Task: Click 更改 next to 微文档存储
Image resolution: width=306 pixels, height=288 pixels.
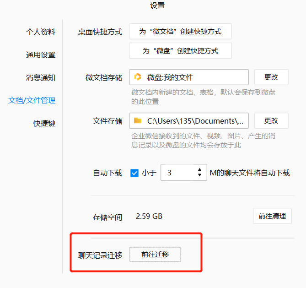Action: click(271, 77)
